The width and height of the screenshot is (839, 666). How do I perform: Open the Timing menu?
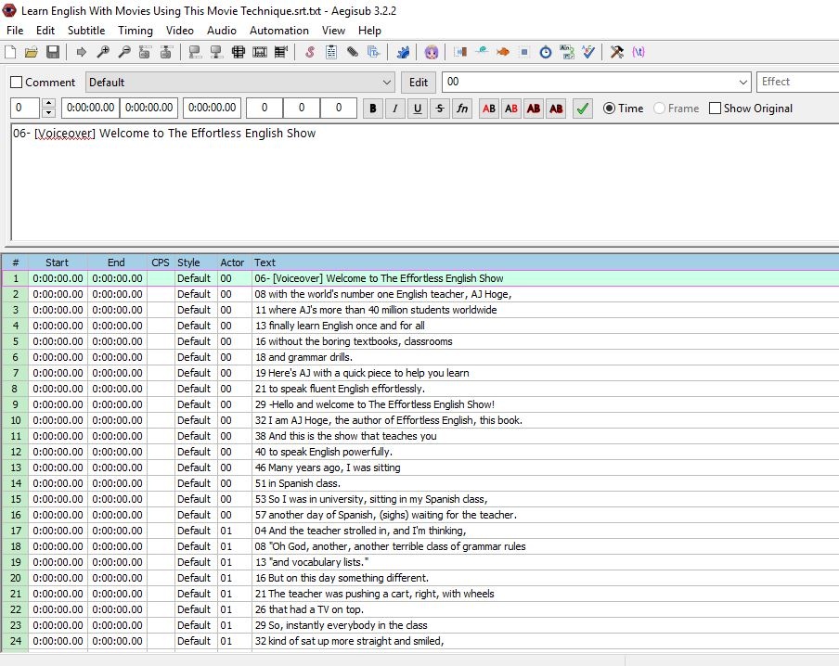[x=136, y=31]
